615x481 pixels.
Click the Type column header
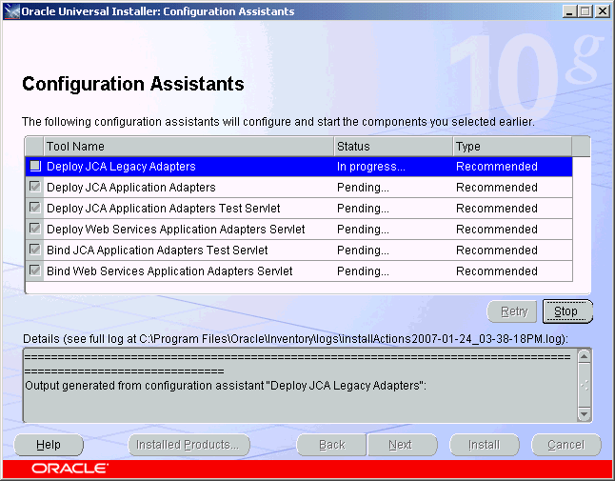click(512, 147)
